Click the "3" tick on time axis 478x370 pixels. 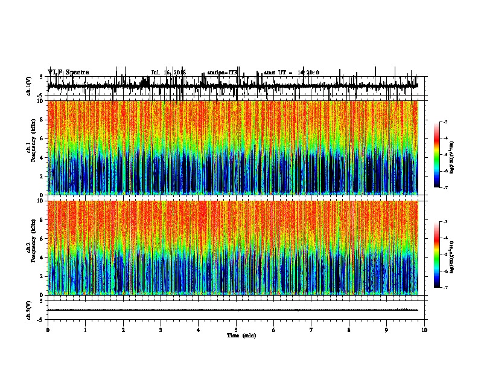click(x=161, y=330)
